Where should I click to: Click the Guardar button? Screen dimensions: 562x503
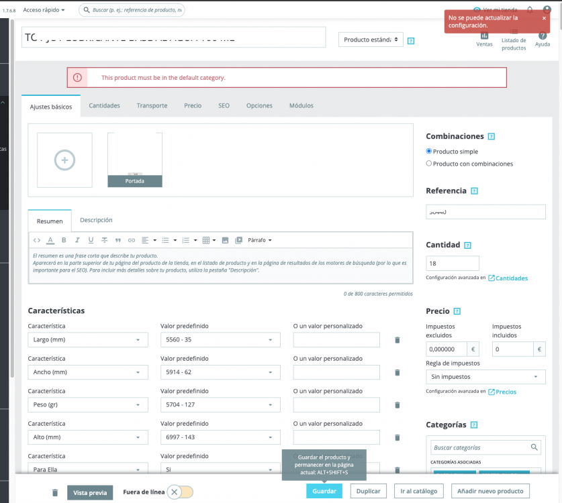click(324, 491)
